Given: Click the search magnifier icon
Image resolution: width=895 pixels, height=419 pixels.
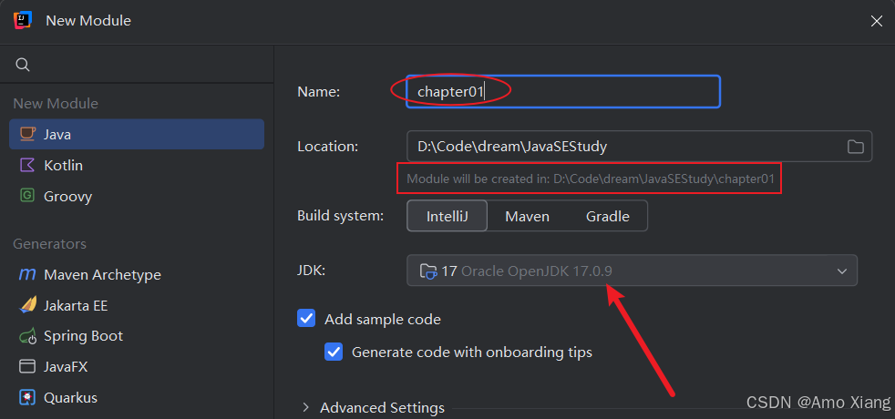Looking at the screenshot, I should point(24,65).
